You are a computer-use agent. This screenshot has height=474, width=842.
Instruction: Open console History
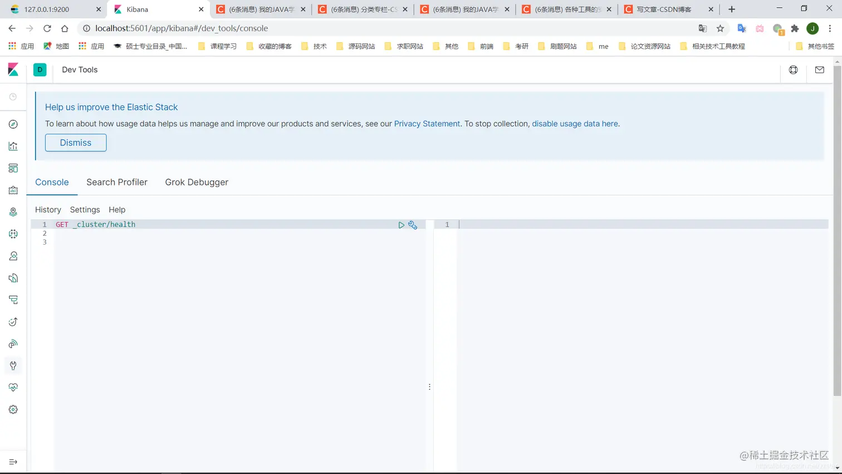[48, 209]
